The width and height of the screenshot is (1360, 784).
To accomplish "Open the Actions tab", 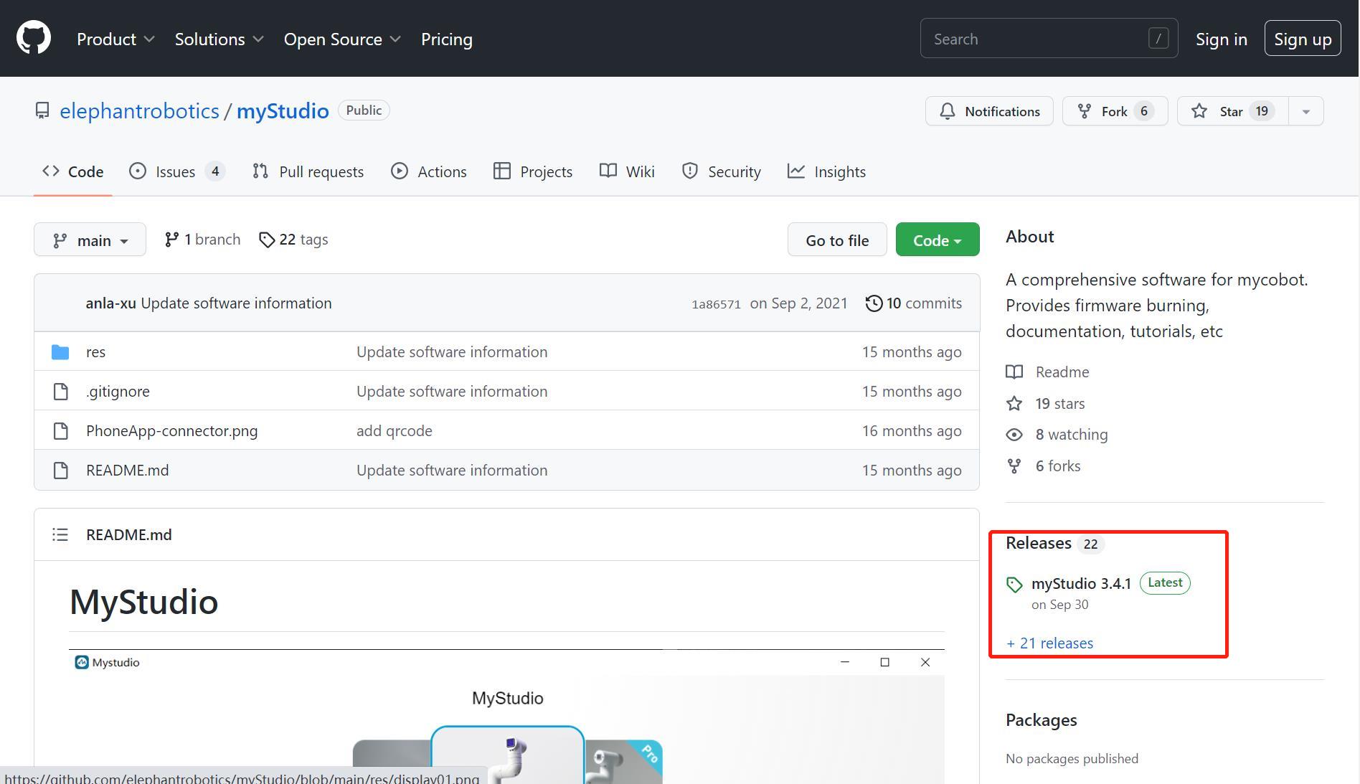I will (428, 171).
